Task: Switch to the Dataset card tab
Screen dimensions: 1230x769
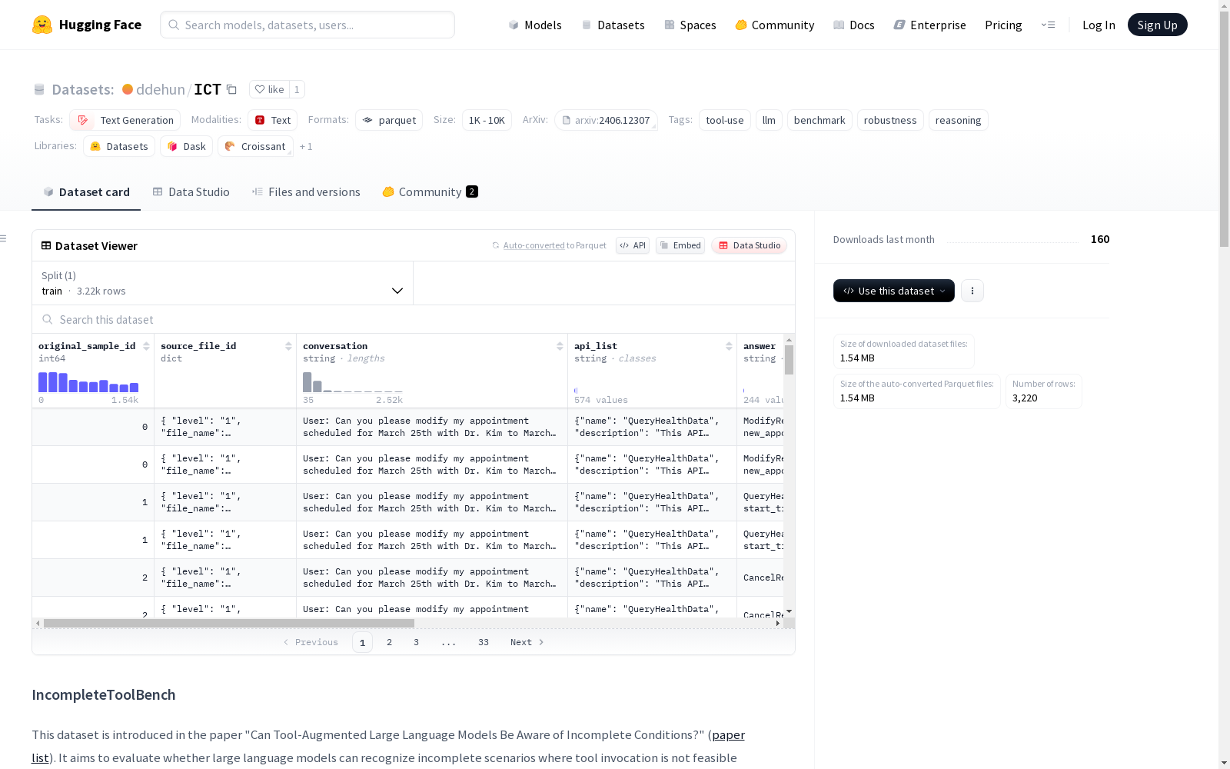Action: click(x=86, y=192)
